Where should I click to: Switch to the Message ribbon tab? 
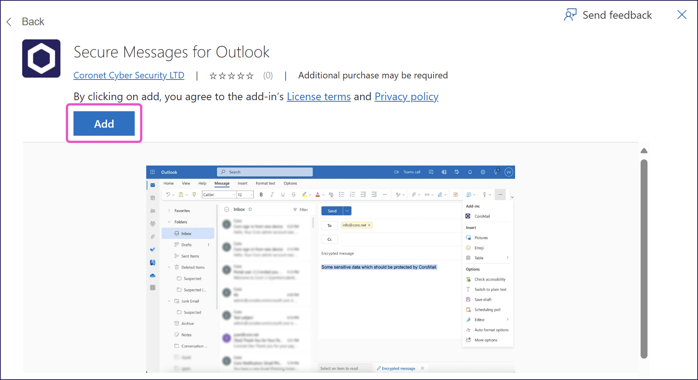tap(222, 184)
